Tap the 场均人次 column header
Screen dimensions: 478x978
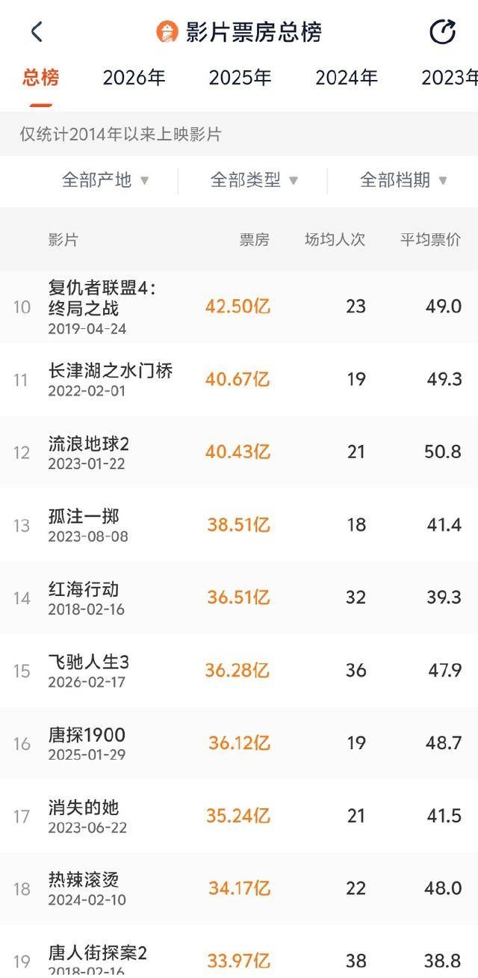[x=335, y=240]
